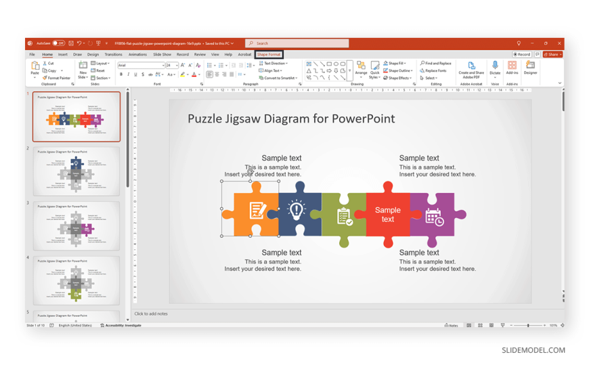Align text right
The image size is (589, 365).
tap(224, 74)
